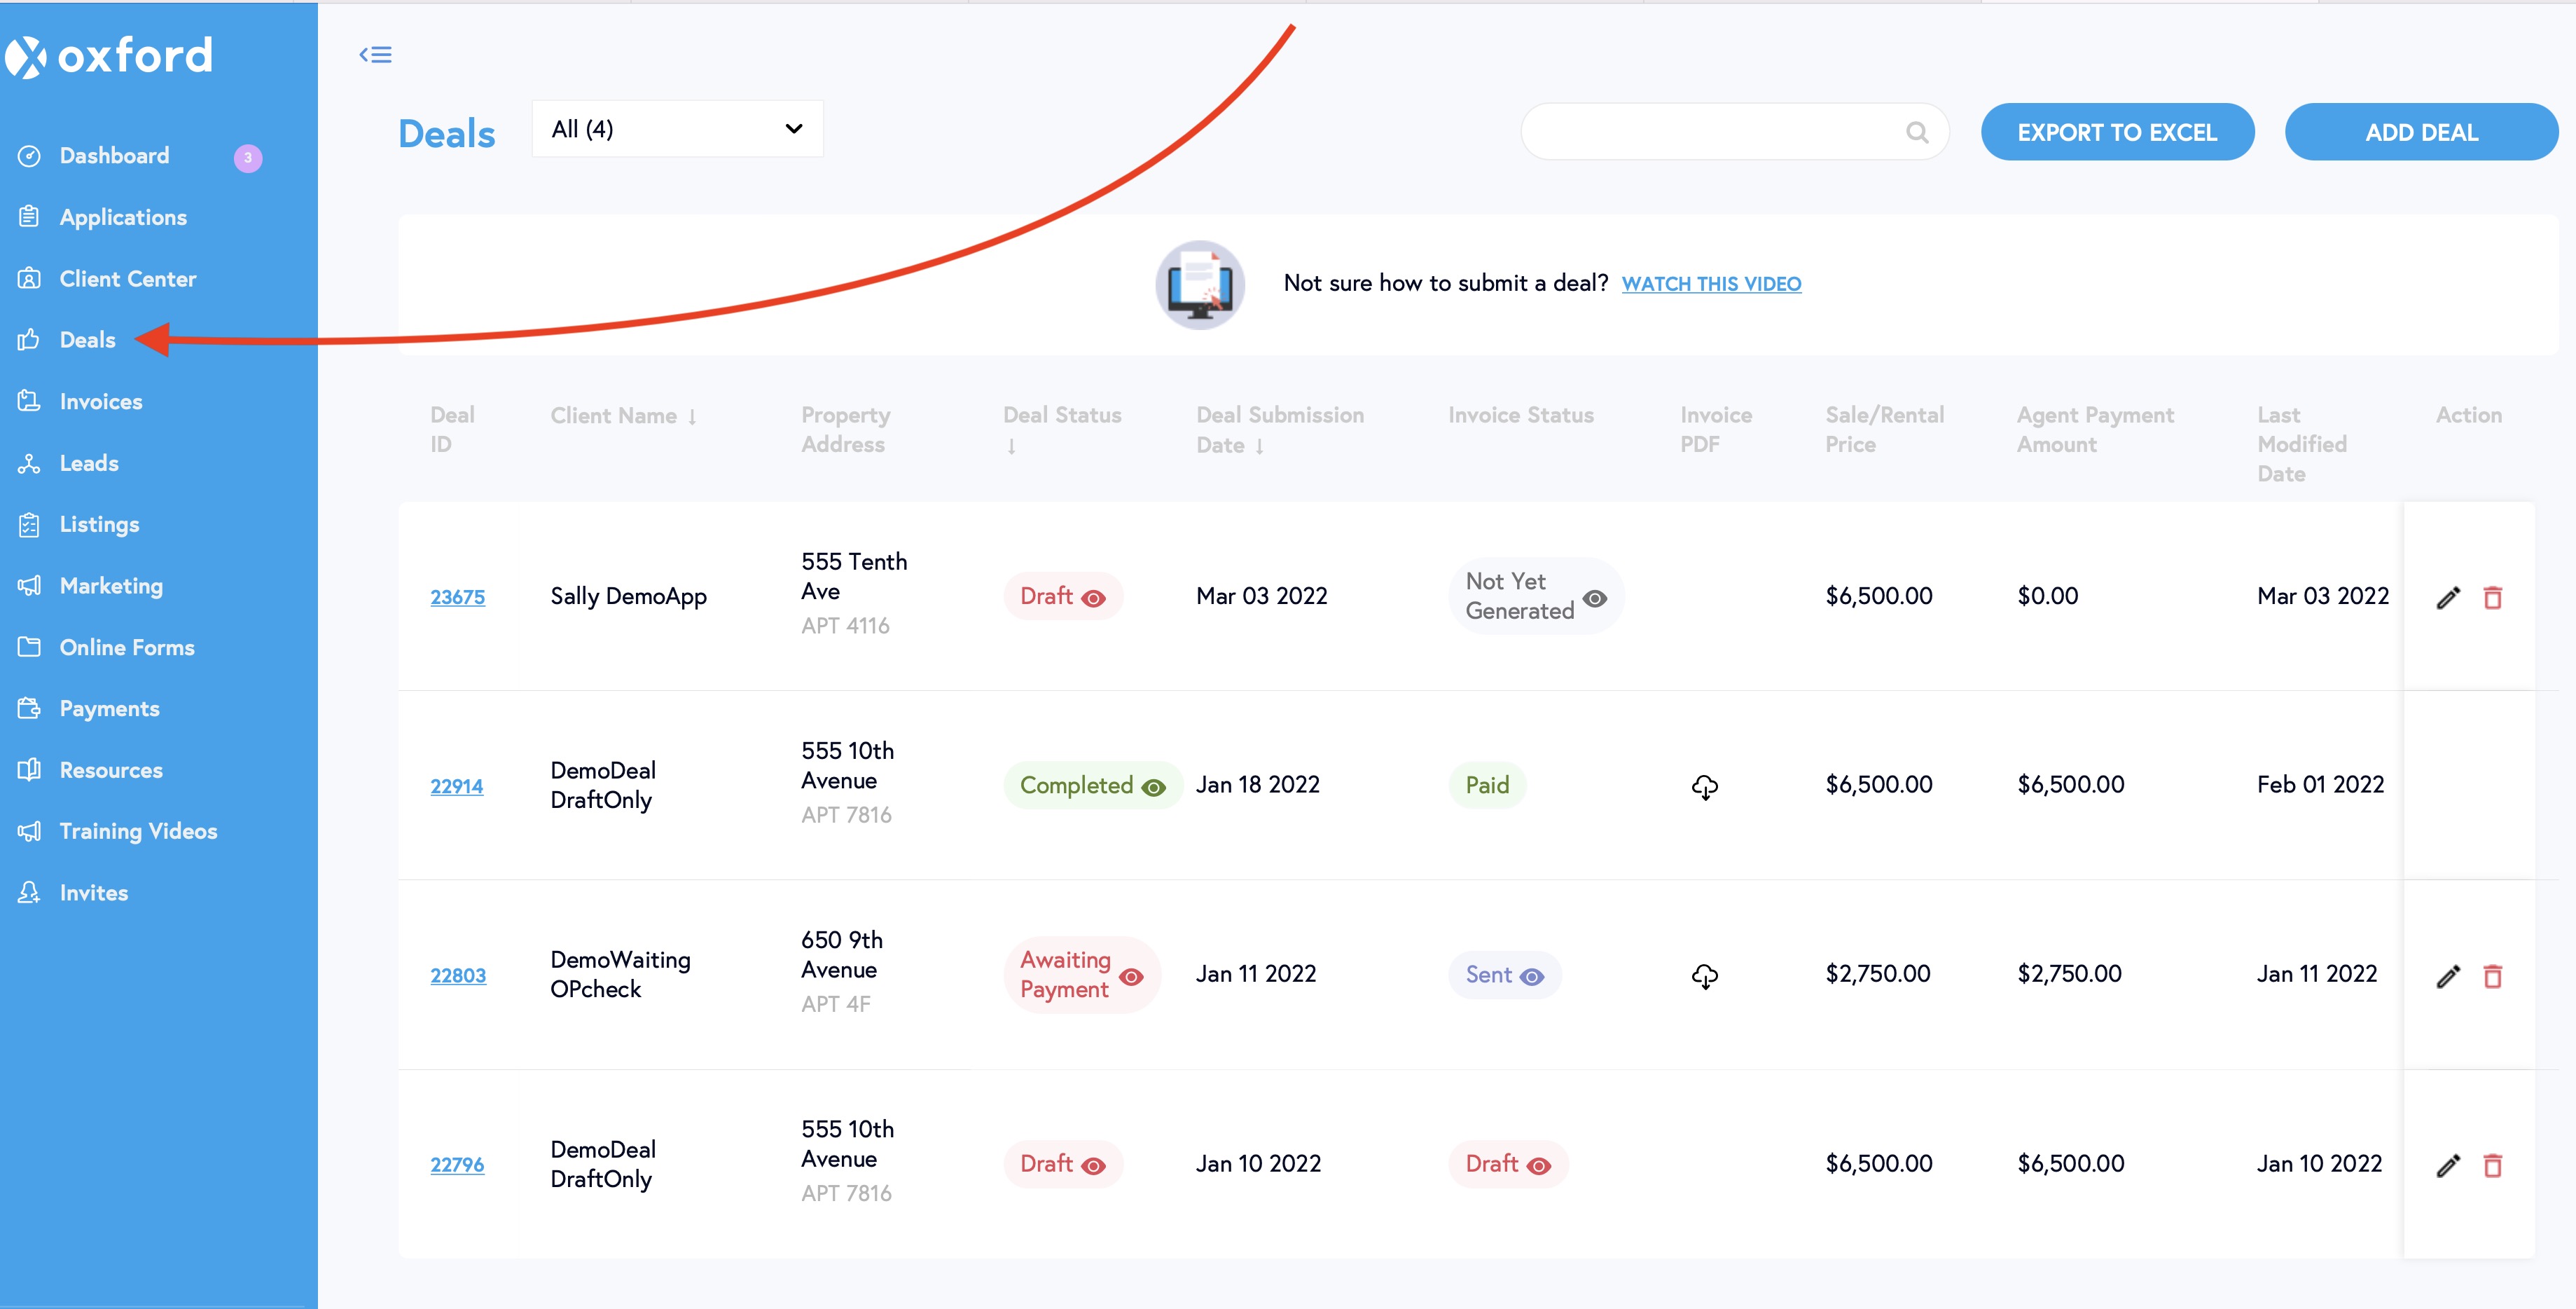Image resolution: width=2576 pixels, height=1309 pixels.
Task: Click the Paid invoice status badge
Action: (1487, 786)
